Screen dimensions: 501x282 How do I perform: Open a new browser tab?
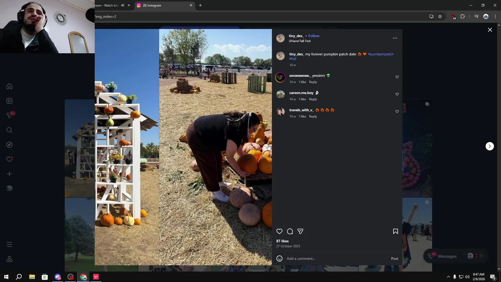click(200, 5)
